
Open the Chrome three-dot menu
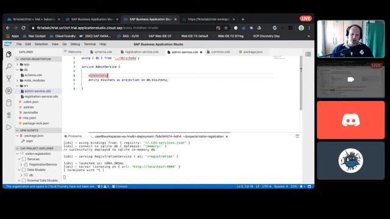click(x=309, y=28)
